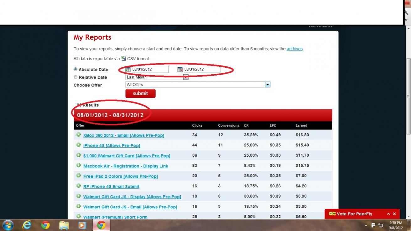Open iPhone 4S [Allows Pre-Pop] link

pos(112,145)
